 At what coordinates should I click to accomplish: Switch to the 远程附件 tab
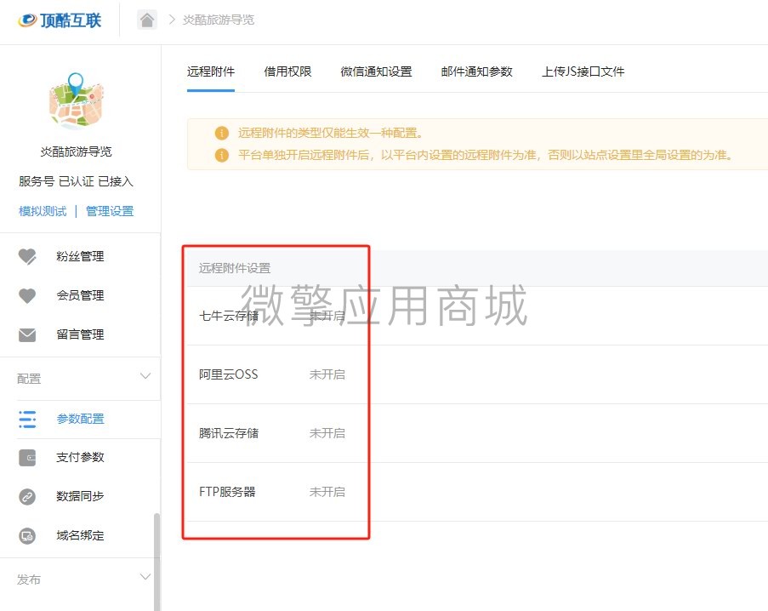point(211,71)
